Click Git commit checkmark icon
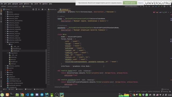Image resolution: width=172 pixels, height=97 pixels. 159,6
